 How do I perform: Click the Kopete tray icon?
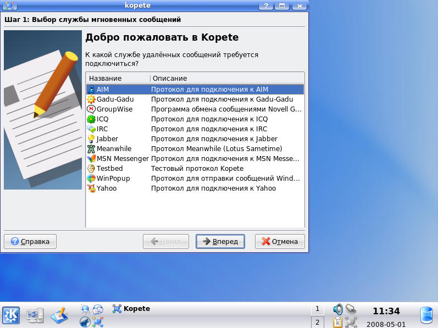click(x=351, y=322)
